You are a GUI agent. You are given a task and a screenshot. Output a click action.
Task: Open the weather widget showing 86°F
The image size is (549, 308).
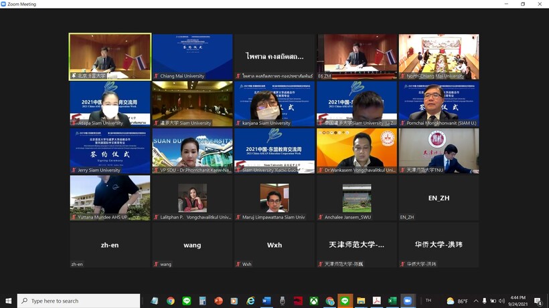[458, 301]
